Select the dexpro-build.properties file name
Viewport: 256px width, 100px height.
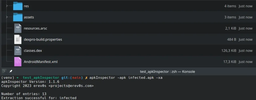(43, 40)
